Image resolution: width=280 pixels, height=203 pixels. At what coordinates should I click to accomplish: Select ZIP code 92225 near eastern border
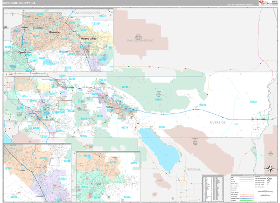tap(253, 101)
